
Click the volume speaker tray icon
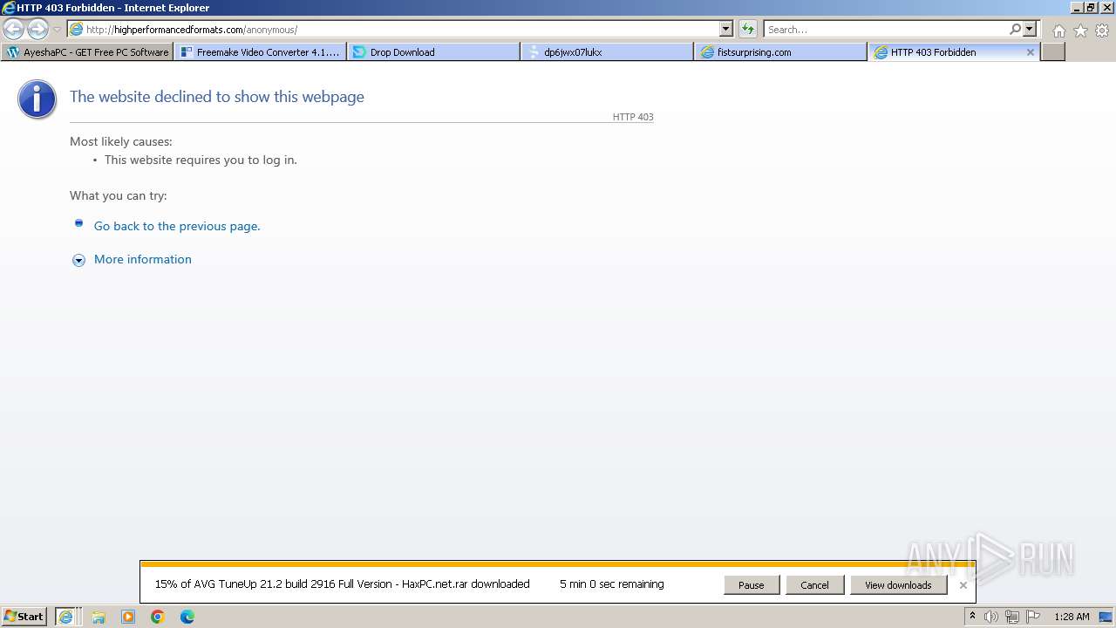pyautogui.click(x=991, y=617)
